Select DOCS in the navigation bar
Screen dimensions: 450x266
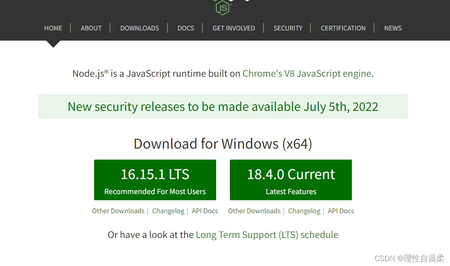(186, 28)
